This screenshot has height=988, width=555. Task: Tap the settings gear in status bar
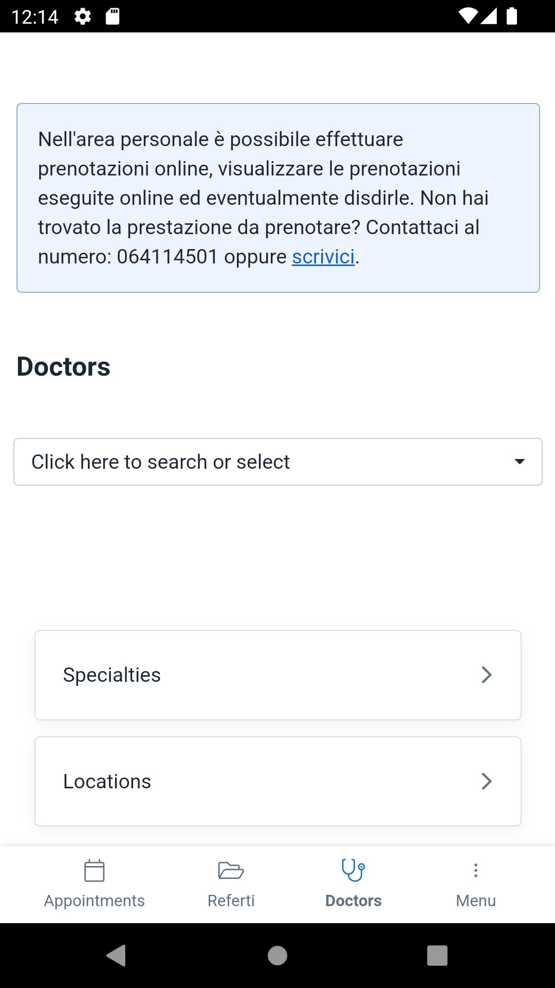click(x=83, y=16)
